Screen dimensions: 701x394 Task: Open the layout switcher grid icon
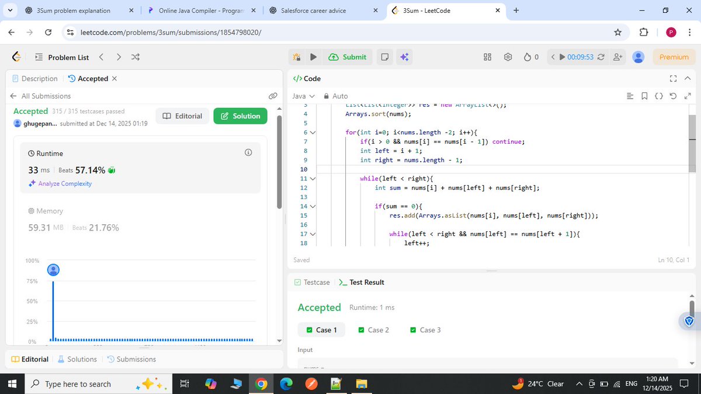pos(487,57)
